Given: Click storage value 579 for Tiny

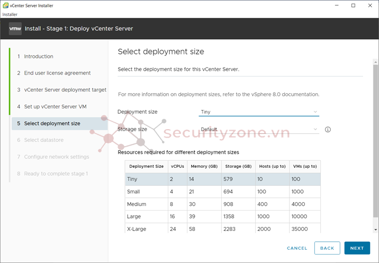Looking at the screenshot, I should (228, 179).
